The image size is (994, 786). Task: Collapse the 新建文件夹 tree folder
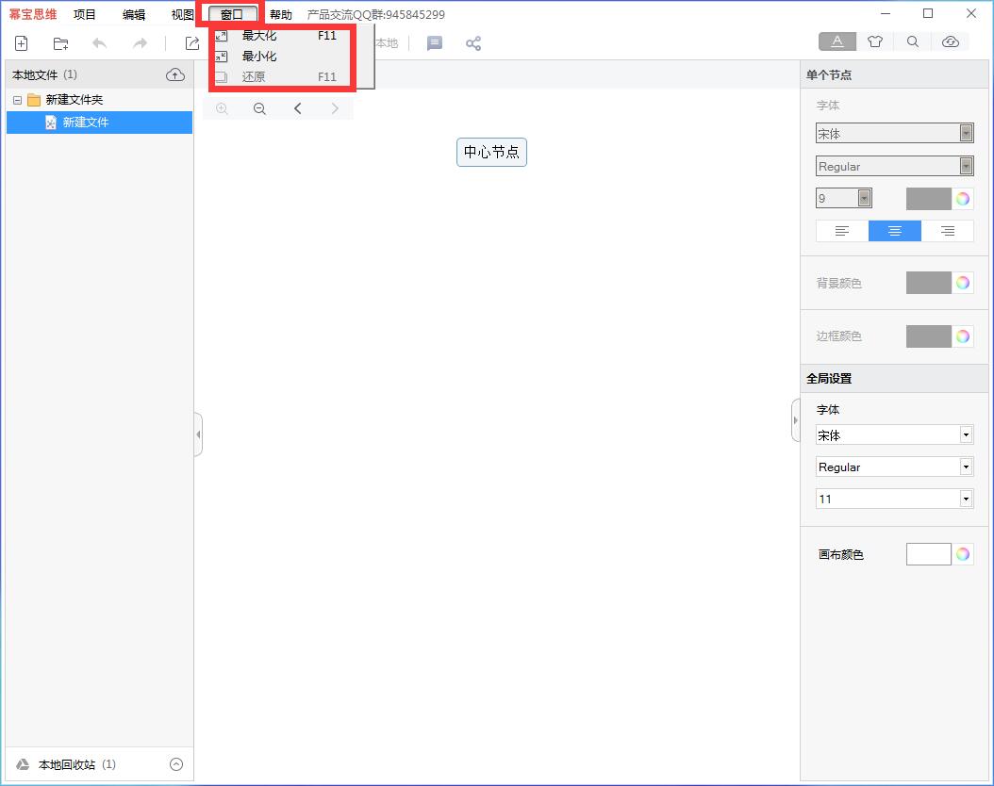pyautogui.click(x=17, y=100)
